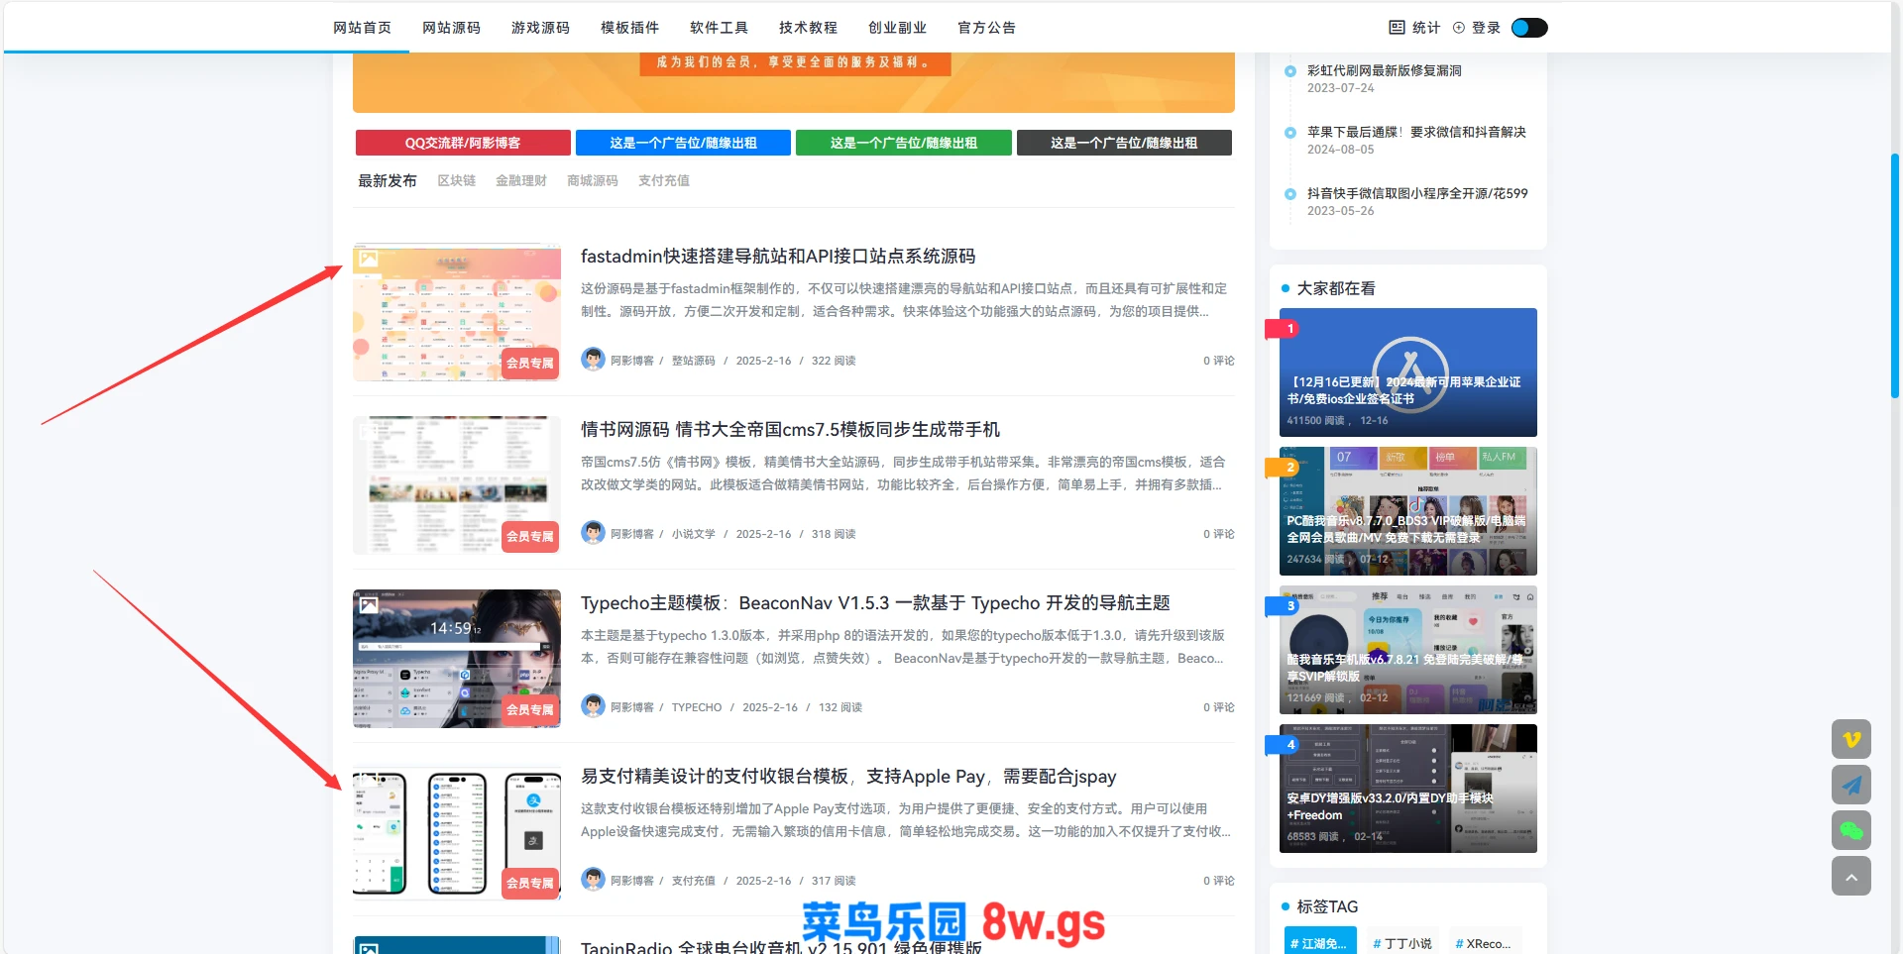This screenshot has height=954, width=1903.
Task: Click TYPECHO category link
Action: click(x=697, y=707)
